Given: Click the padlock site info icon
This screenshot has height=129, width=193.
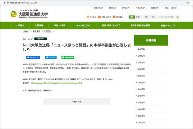Looking at the screenshot, I should 5,3.
